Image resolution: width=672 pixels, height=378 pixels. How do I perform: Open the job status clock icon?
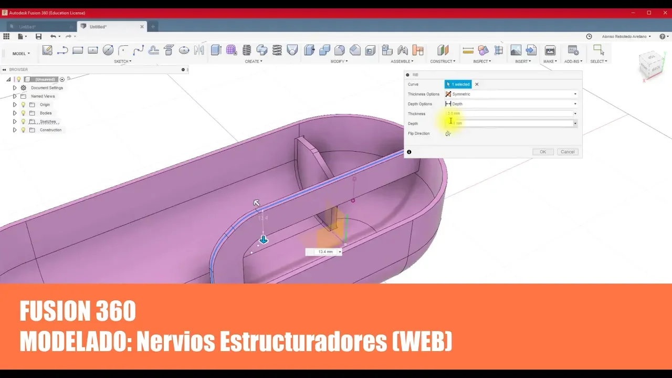click(x=589, y=36)
